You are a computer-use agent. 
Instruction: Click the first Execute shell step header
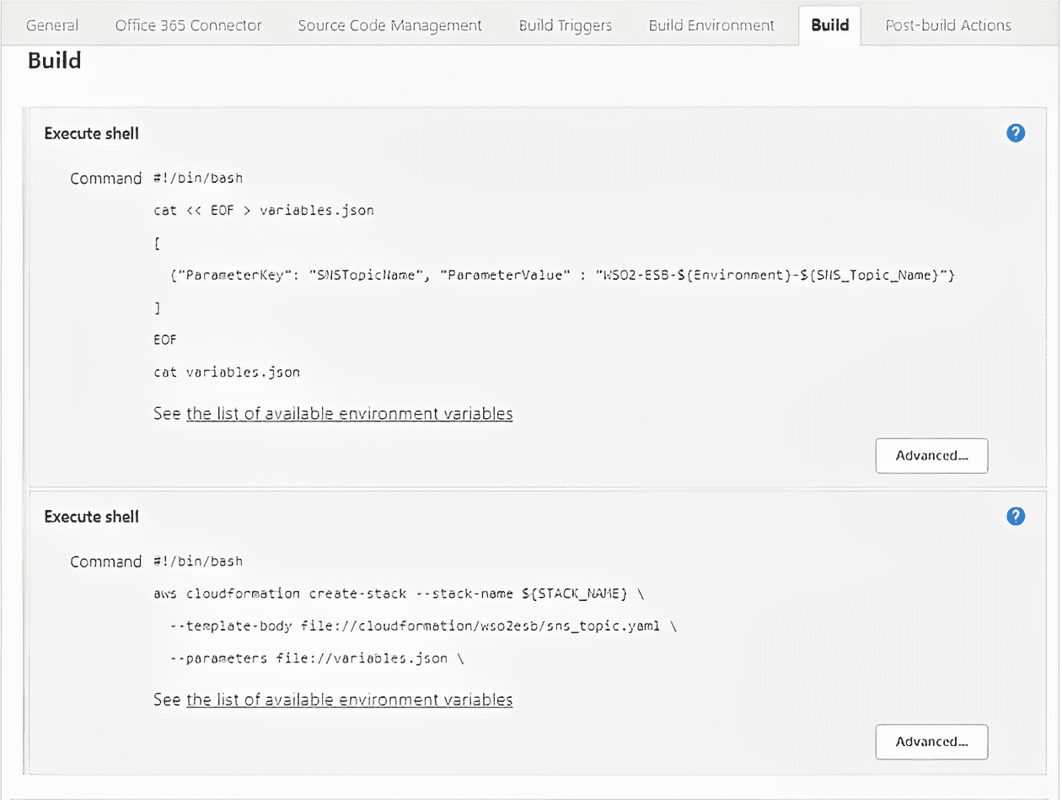[91, 132]
